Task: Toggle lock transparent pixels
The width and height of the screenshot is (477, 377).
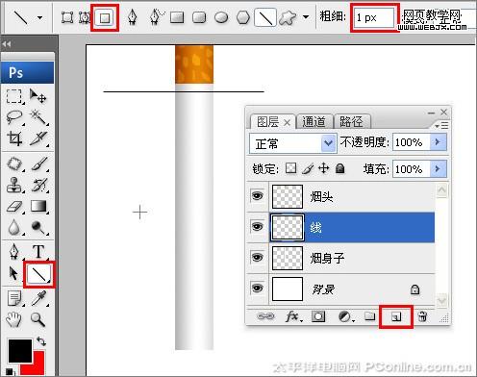Action: pos(290,168)
